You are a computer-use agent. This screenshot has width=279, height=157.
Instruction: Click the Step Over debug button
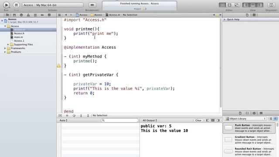point(74,116)
